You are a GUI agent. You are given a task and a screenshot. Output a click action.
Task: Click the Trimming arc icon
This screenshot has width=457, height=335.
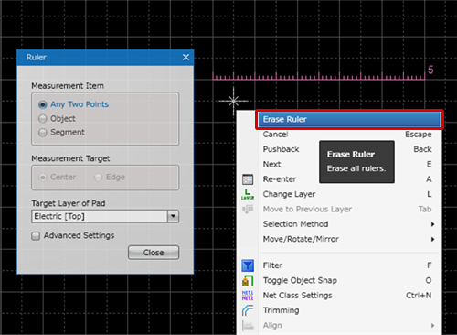coord(248,310)
